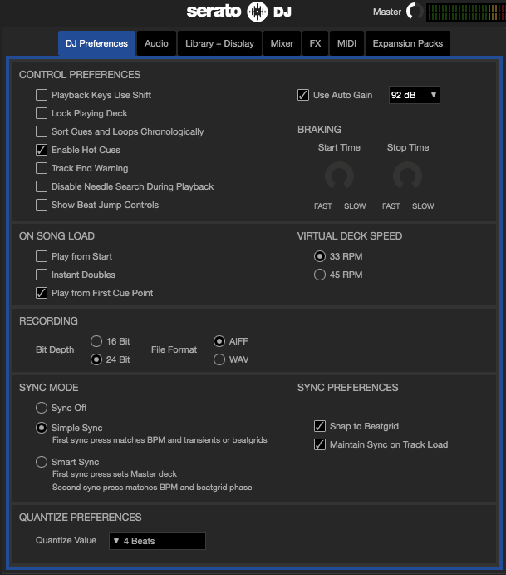Expand the Quantize Value 4 Beats dropdown
This screenshot has height=575, width=506.
coord(157,541)
